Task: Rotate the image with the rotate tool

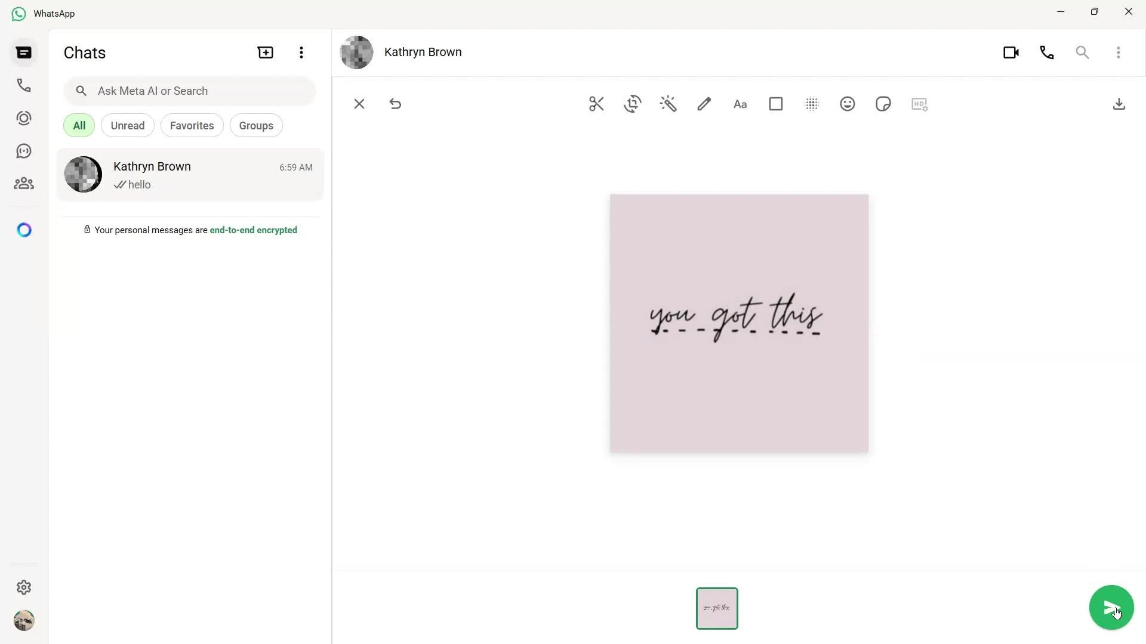Action: tap(633, 104)
